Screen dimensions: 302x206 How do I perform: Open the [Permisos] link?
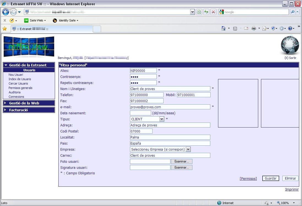pos(248,178)
